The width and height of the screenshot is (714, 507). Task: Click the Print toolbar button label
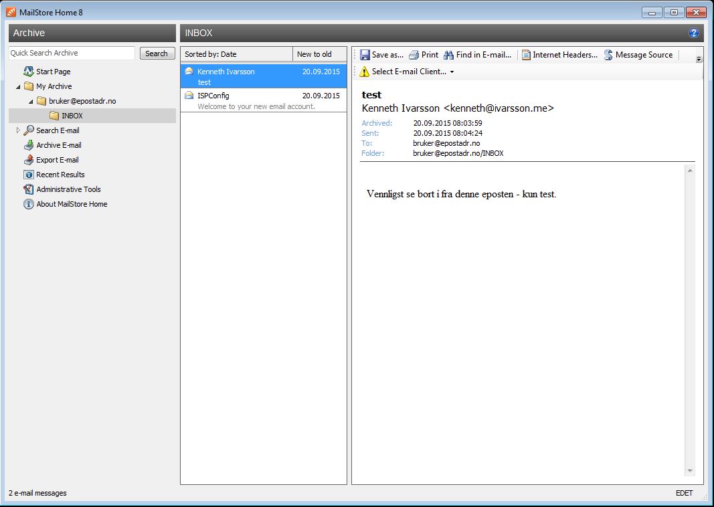(x=430, y=55)
